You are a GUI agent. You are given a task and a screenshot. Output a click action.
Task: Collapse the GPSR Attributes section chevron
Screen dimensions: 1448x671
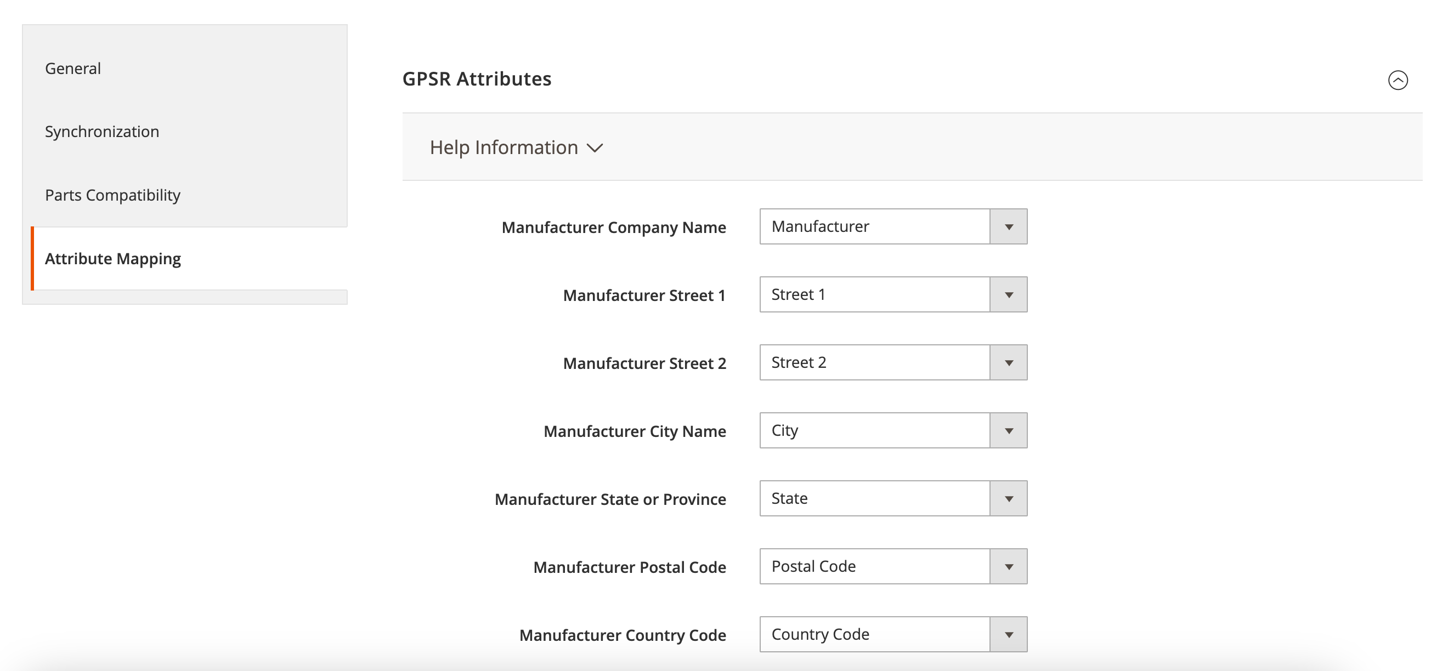click(1398, 80)
